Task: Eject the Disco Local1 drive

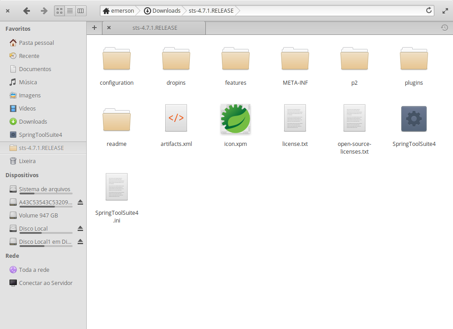Action: point(80,242)
